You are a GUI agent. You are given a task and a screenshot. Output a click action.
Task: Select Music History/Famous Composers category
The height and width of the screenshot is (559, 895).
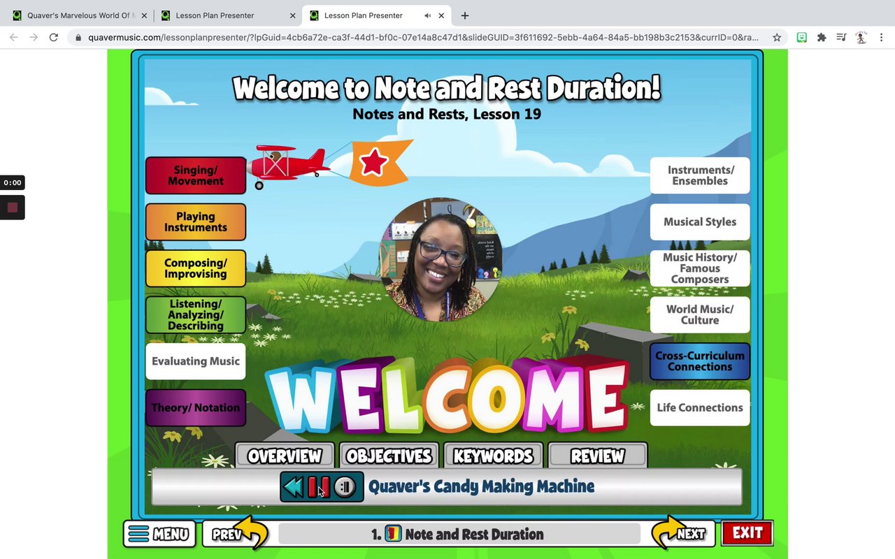pos(700,268)
